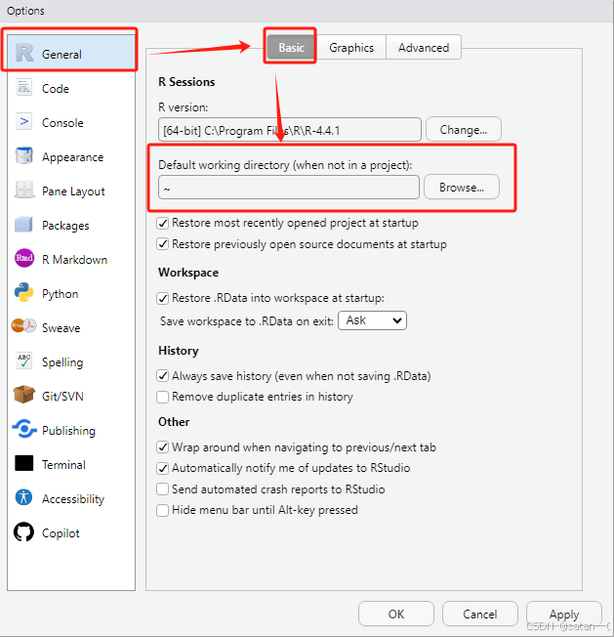The image size is (614, 637).
Task: Select Pane Layout text label
Action: (73, 191)
